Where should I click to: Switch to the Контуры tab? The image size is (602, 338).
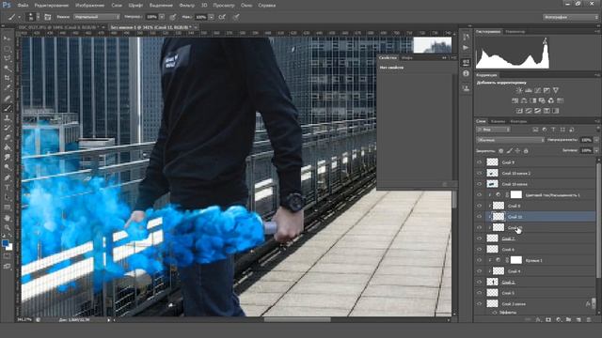518,121
